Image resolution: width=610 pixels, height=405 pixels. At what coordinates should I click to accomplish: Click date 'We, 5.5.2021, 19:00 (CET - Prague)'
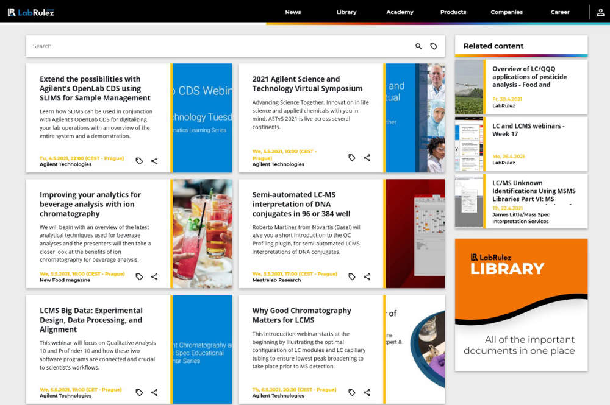click(81, 389)
